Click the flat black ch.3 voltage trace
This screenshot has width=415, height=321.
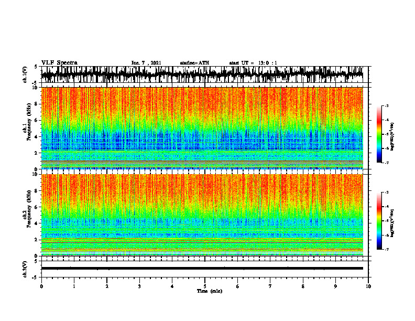202,269
